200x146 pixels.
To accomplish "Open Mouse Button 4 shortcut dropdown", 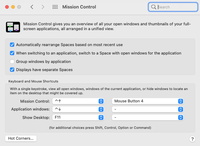I will [x=148, y=101].
